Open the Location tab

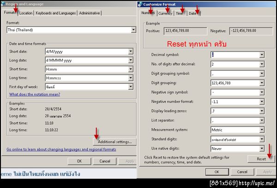[x=26, y=13]
